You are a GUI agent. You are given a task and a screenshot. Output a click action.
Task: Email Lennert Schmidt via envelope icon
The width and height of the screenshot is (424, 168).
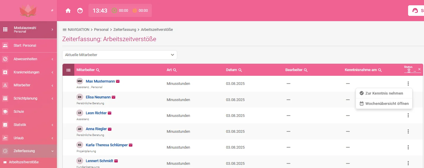pyautogui.click(x=116, y=161)
